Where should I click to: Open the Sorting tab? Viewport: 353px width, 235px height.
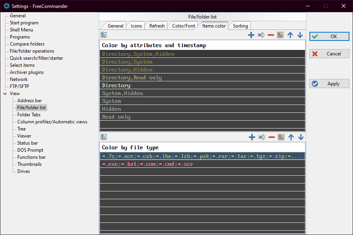[240, 26]
